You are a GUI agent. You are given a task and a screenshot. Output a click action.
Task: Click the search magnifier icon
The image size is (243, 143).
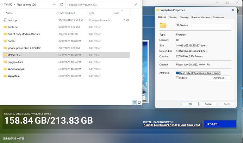click(x=136, y=5)
